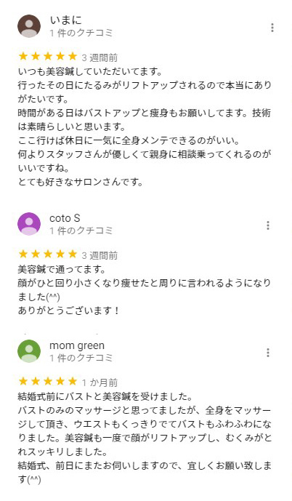Click 1 件のクチコミ under いまに
Viewport: 292px width, 501px height.
pyautogui.click(x=81, y=33)
